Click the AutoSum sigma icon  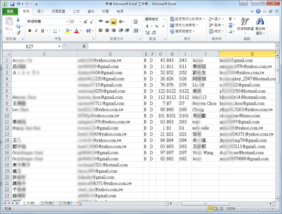click(230, 19)
